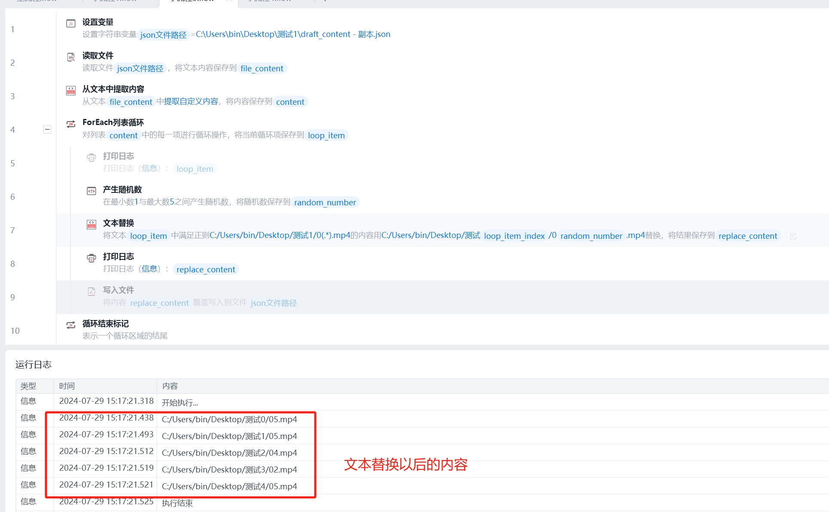Click the note icon at end of 文本替换 row

pyautogui.click(x=793, y=236)
